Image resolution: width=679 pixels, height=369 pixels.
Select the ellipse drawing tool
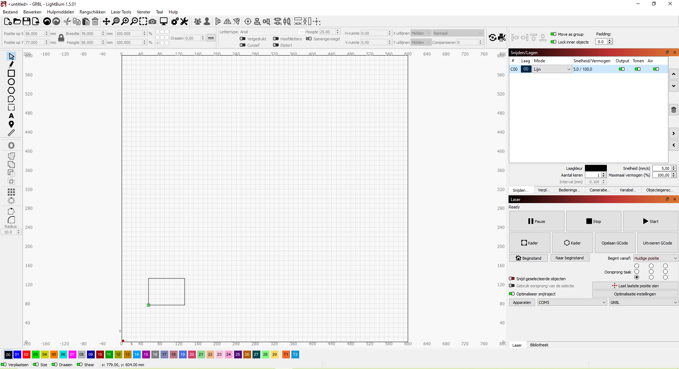pyautogui.click(x=11, y=82)
